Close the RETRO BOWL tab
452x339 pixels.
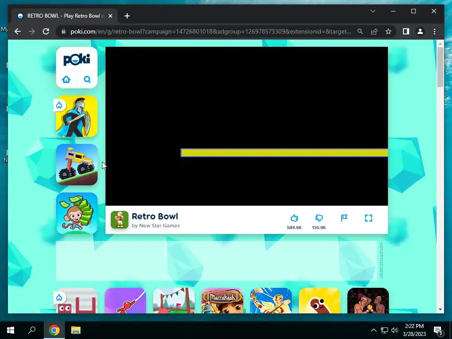110,16
